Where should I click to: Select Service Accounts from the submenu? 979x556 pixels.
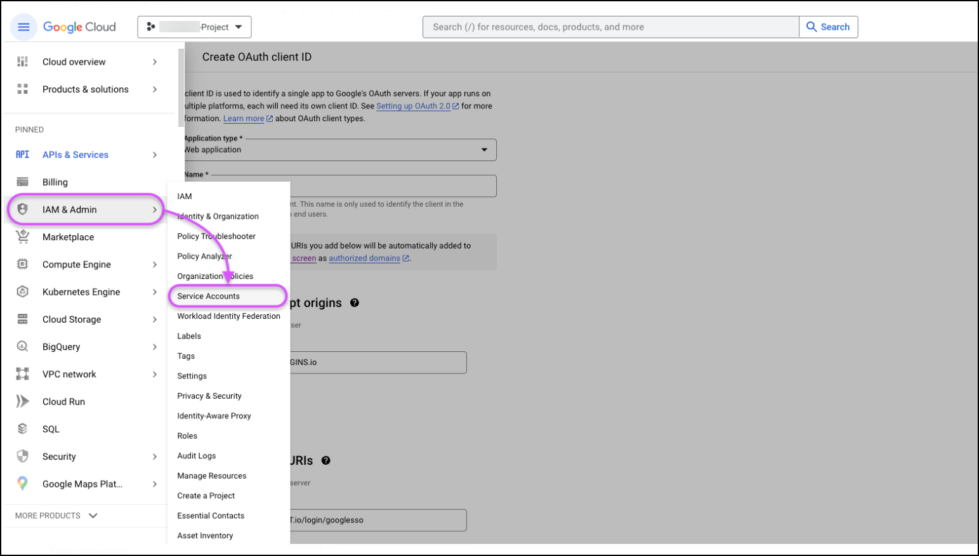[209, 296]
